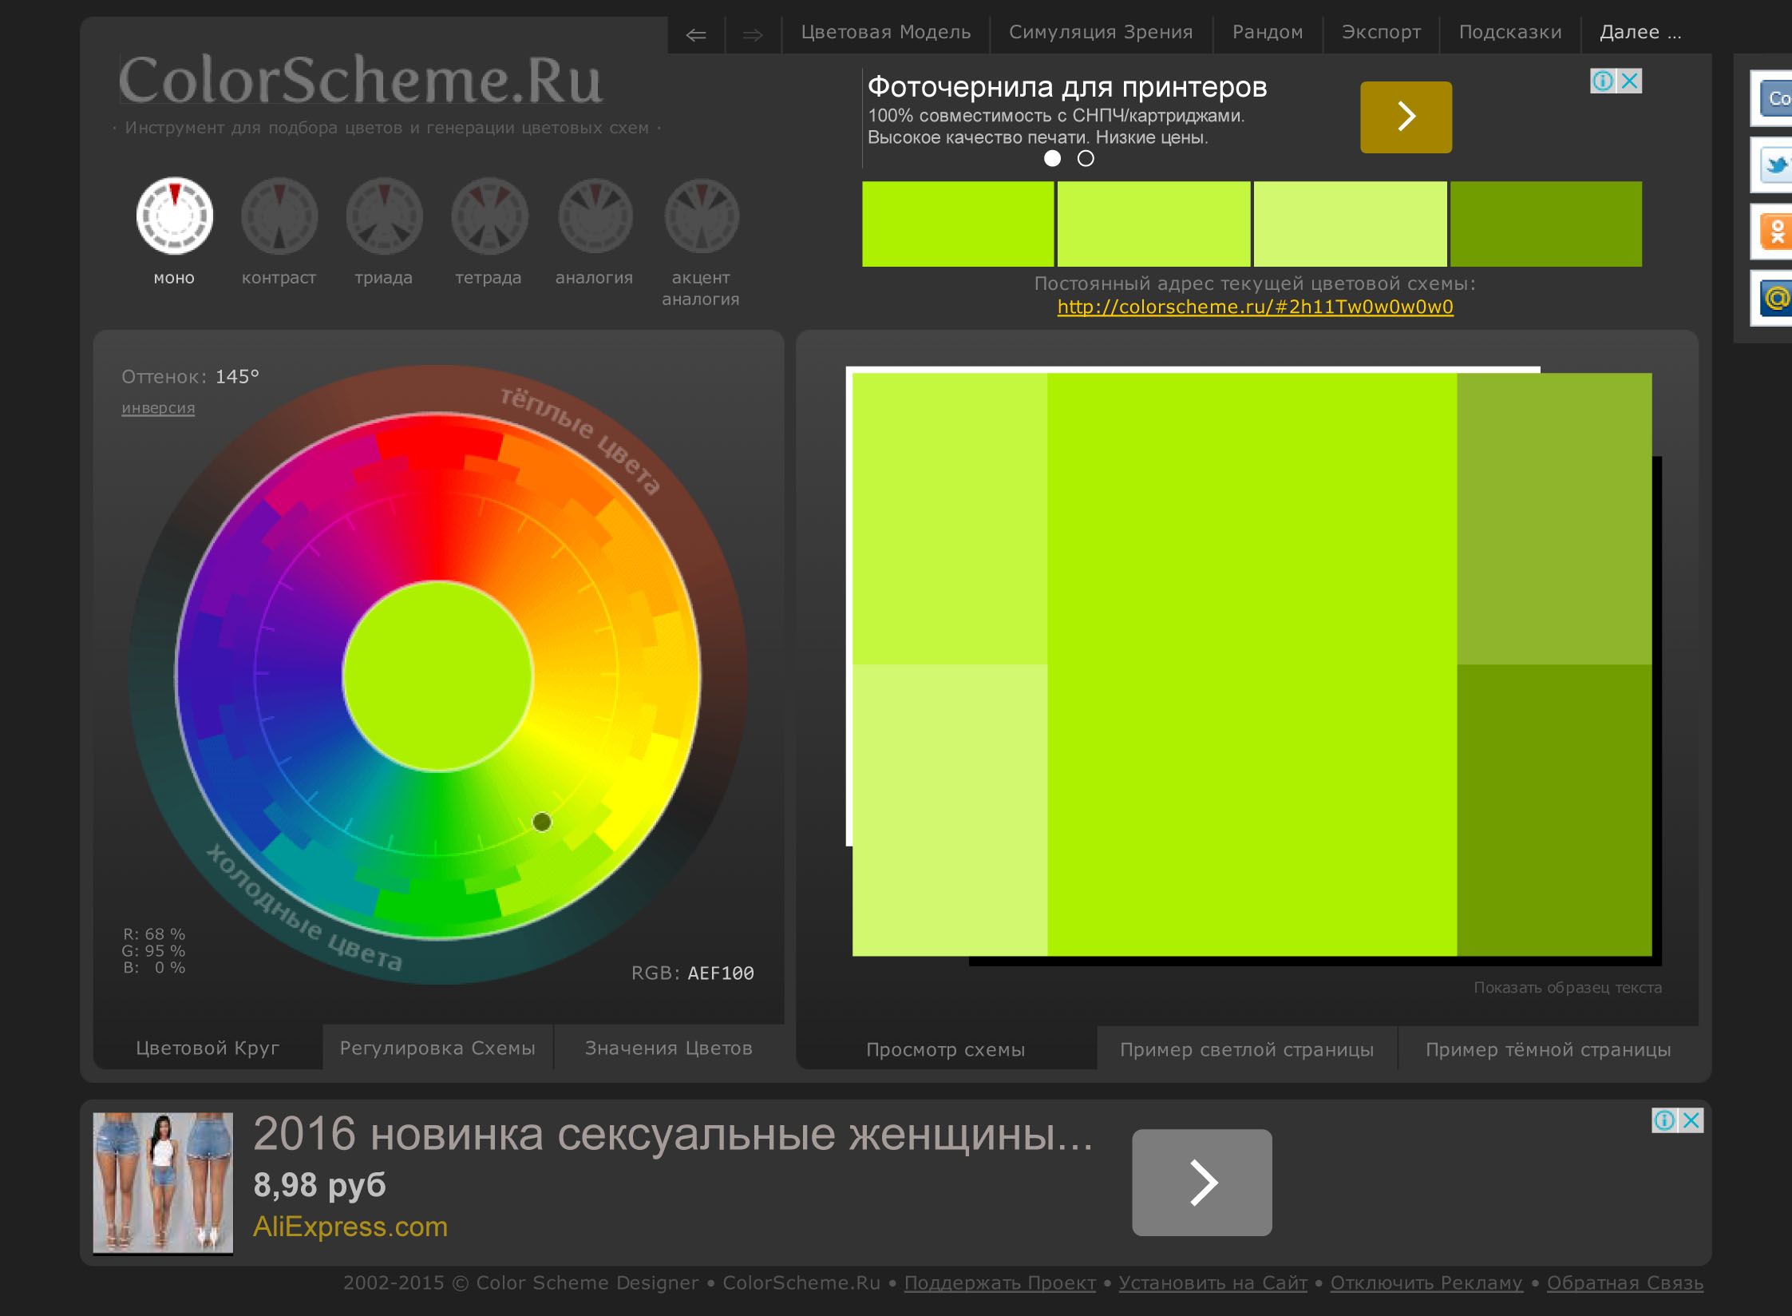
Task: Choose the accented analogy scheme icon
Action: coord(701,216)
